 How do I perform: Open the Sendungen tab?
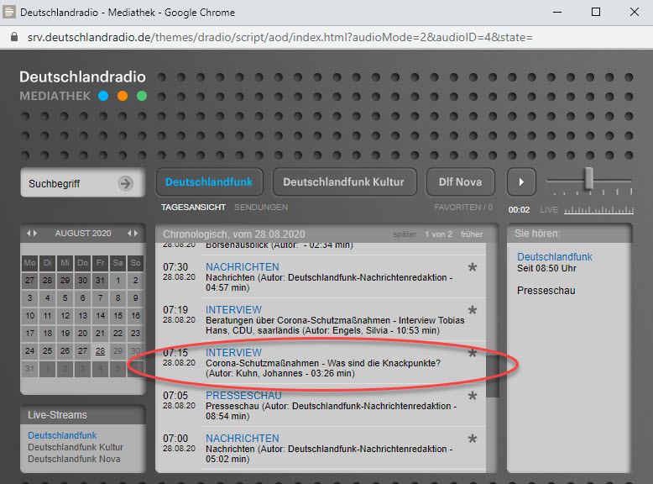(261, 207)
